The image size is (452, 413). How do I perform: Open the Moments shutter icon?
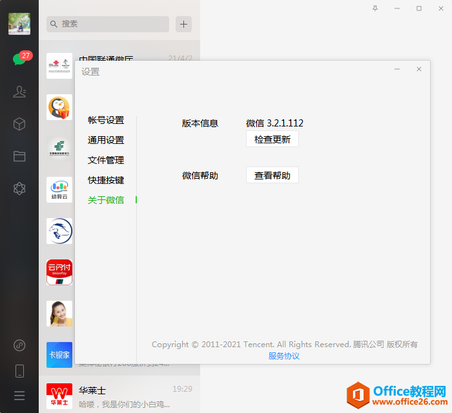tap(19, 188)
